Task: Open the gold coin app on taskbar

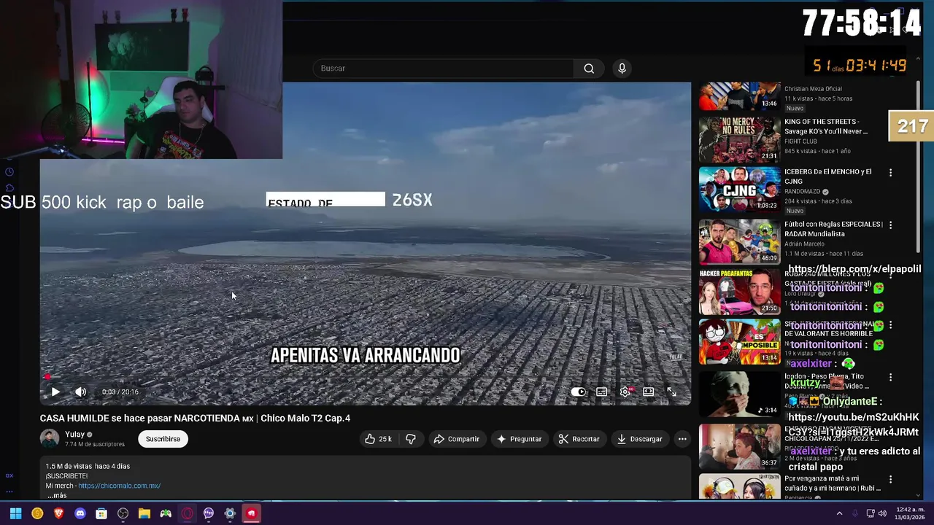Action: [x=37, y=513]
